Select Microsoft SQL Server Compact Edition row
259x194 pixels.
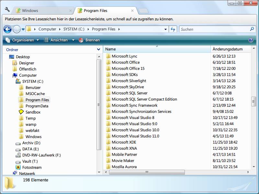coord(177,99)
